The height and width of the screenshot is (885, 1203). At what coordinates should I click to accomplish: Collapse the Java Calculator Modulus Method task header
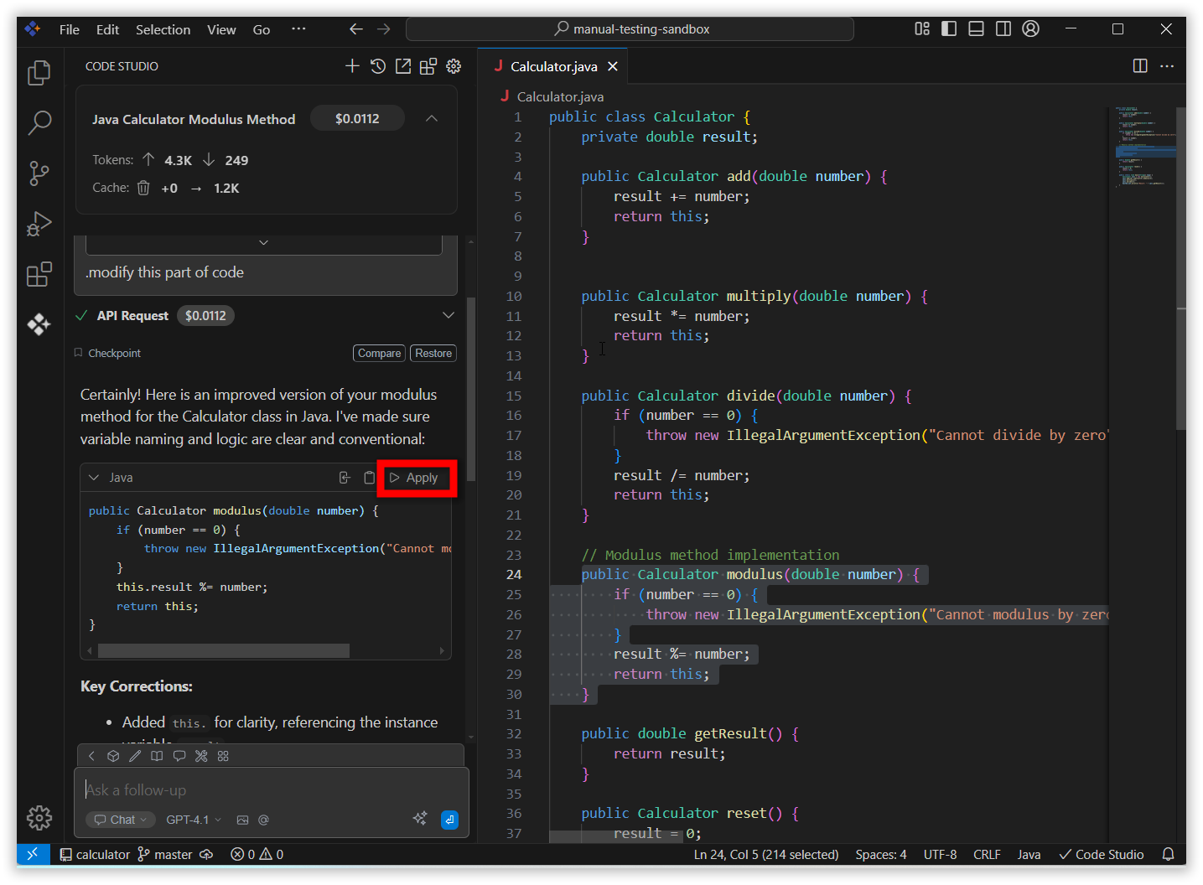pyautogui.click(x=432, y=118)
